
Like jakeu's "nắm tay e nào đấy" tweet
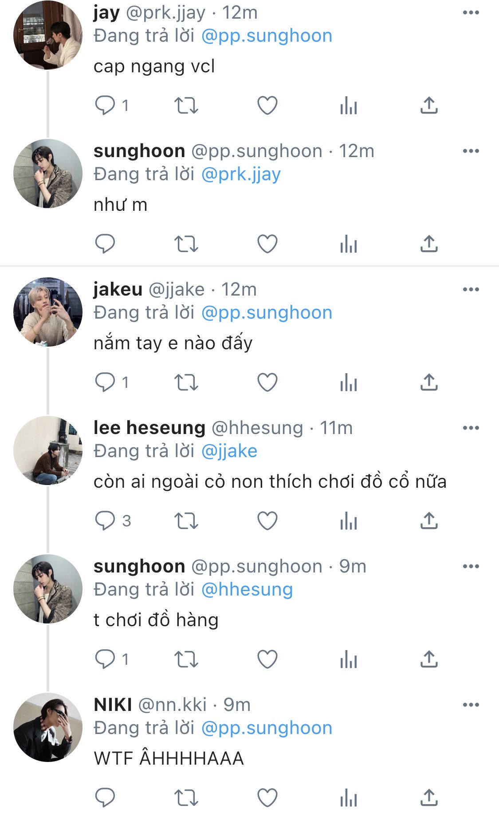click(267, 383)
